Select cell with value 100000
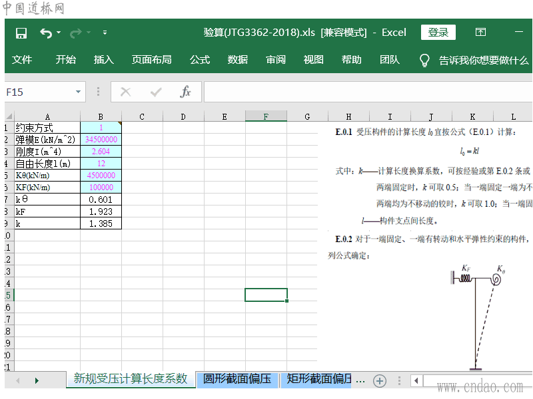 click(101, 188)
